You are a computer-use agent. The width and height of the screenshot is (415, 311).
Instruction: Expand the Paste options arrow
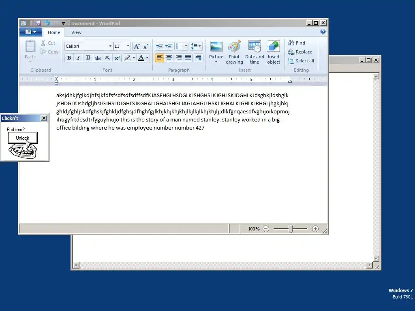pyautogui.click(x=30, y=62)
